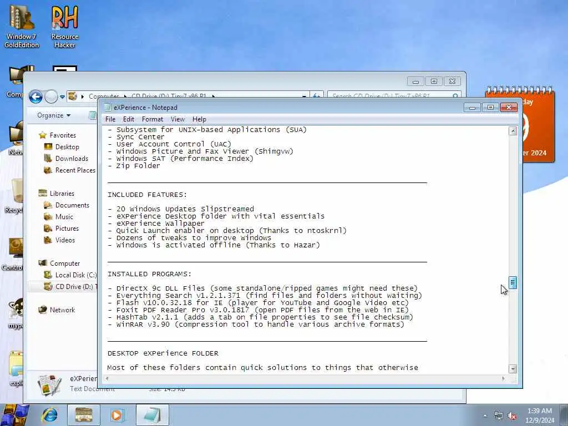Click the Libraries icon
The width and height of the screenshot is (568, 426).
pyautogui.click(x=43, y=193)
